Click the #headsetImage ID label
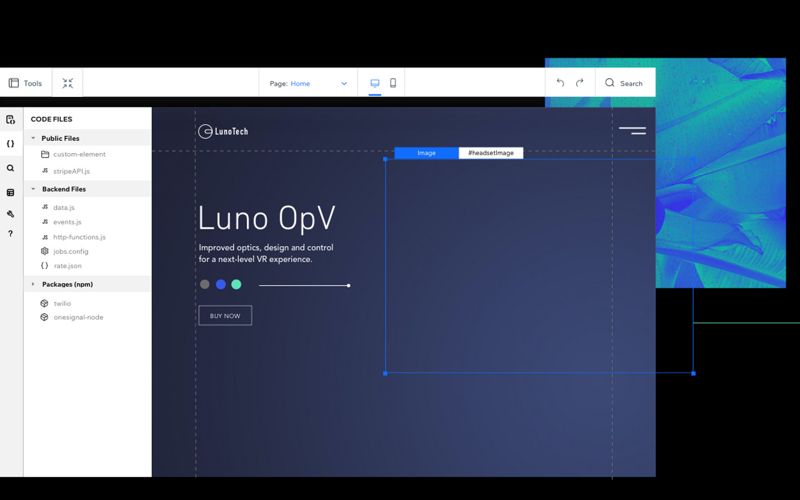 click(x=491, y=153)
